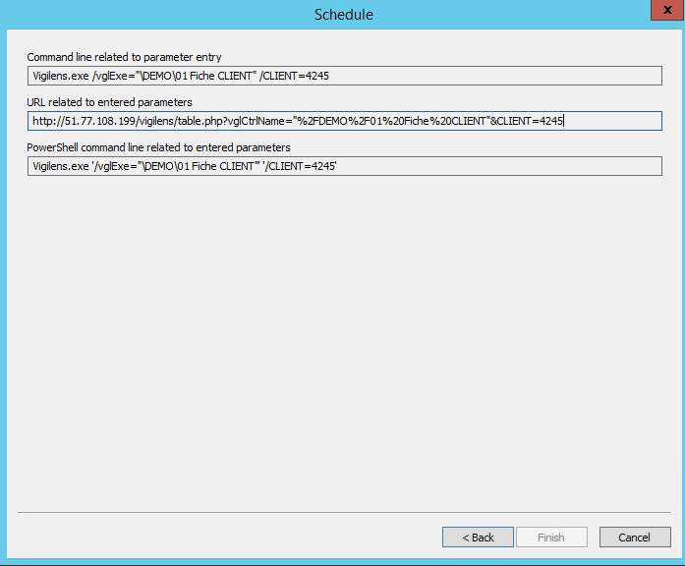
Task: Click the 'PowerShell command line related to entered parameters' label
Action: [158, 147]
